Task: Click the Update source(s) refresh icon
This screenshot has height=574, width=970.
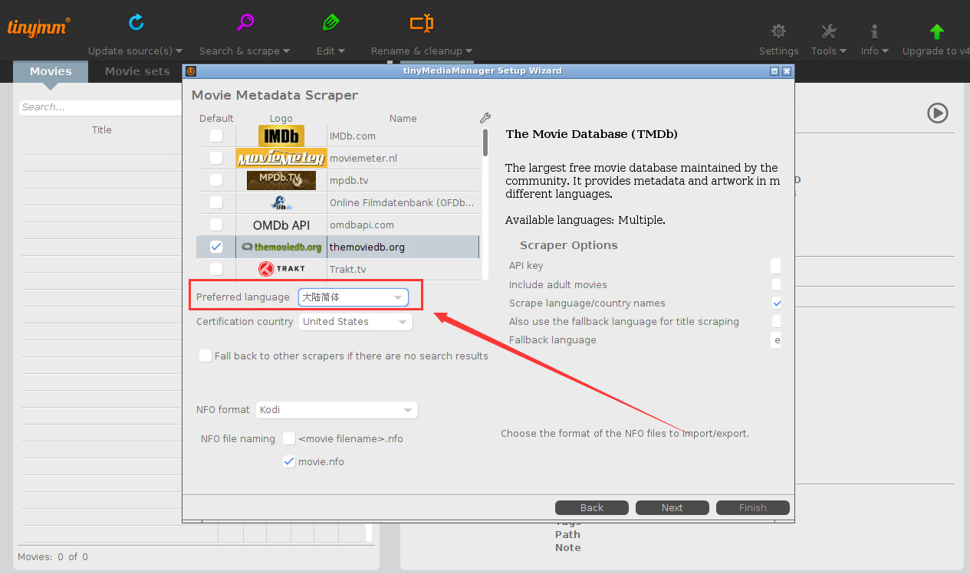Action: point(136,23)
